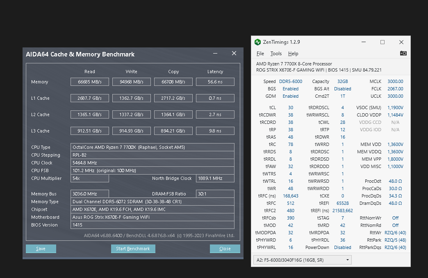Close the ZenTimings window
Screen dimensions: 428x278
pos(401,42)
